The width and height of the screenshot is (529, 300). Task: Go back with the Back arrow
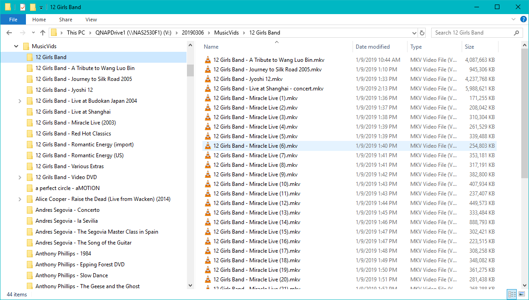coord(9,33)
